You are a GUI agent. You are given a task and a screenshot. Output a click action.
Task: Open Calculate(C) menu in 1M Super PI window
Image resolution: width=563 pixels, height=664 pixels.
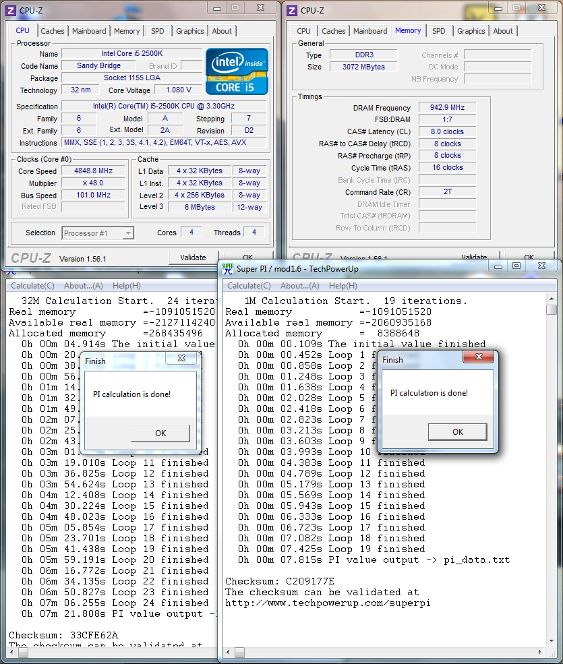[x=249, y=286]
